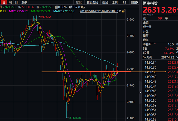This screenshot has height=121, width=178.
Task: Open 超级叠加 overlay tool
Action: [92, 2]
